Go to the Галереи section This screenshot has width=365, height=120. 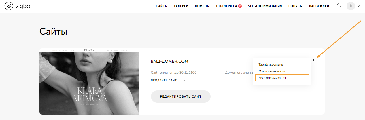[x=181, y=6]
